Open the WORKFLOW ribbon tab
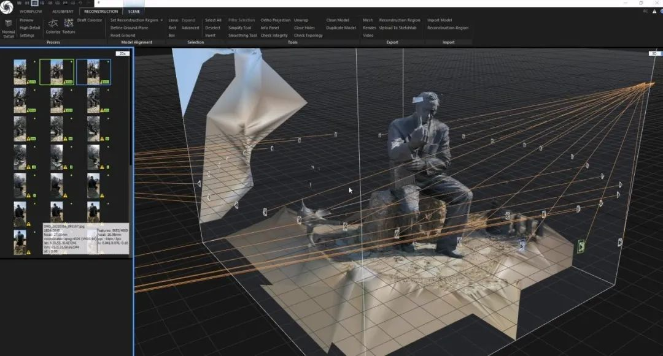This screenshot has height=356, width=663. coord(31,11)
